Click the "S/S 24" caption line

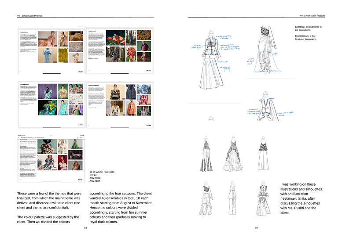pos(93,175)
